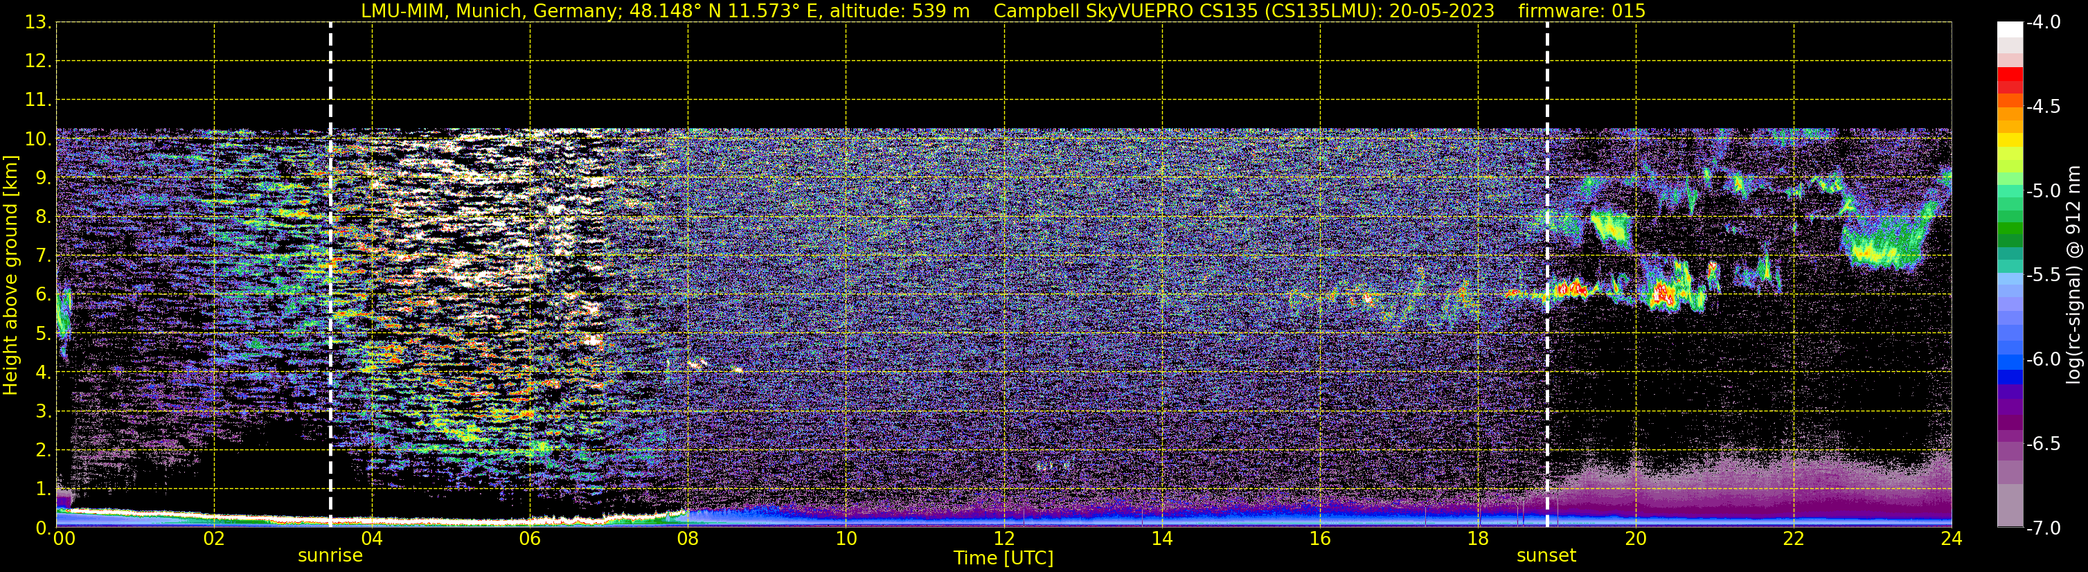Click the dashed sunset marker line
2088x572 pixels.
(x=1547, y=276)
